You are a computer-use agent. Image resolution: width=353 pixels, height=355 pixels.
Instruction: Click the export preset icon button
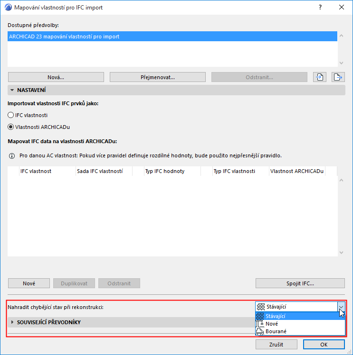tap(338, 77)
